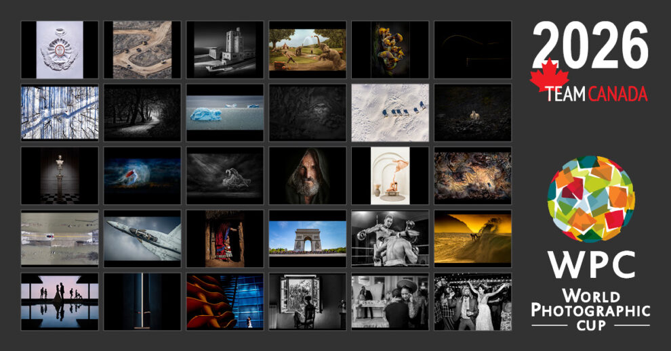Open the bride dancing black-and-white photo

coord(472,302)
